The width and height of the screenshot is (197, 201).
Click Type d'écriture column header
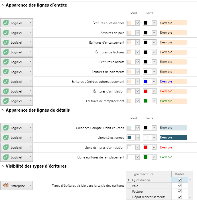point(151,174)
